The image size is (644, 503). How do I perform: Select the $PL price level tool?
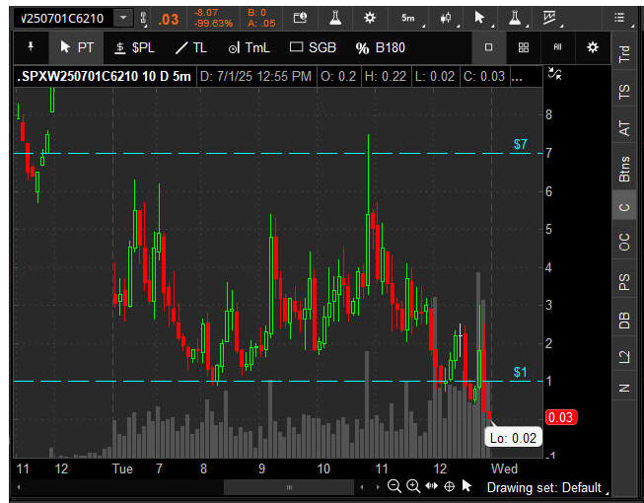[x=134, y=47]
